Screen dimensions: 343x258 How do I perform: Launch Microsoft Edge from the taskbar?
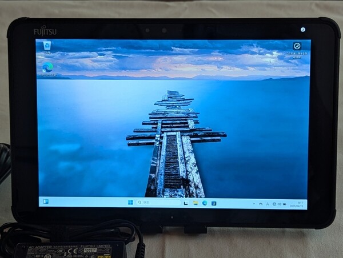click(205, 203)
